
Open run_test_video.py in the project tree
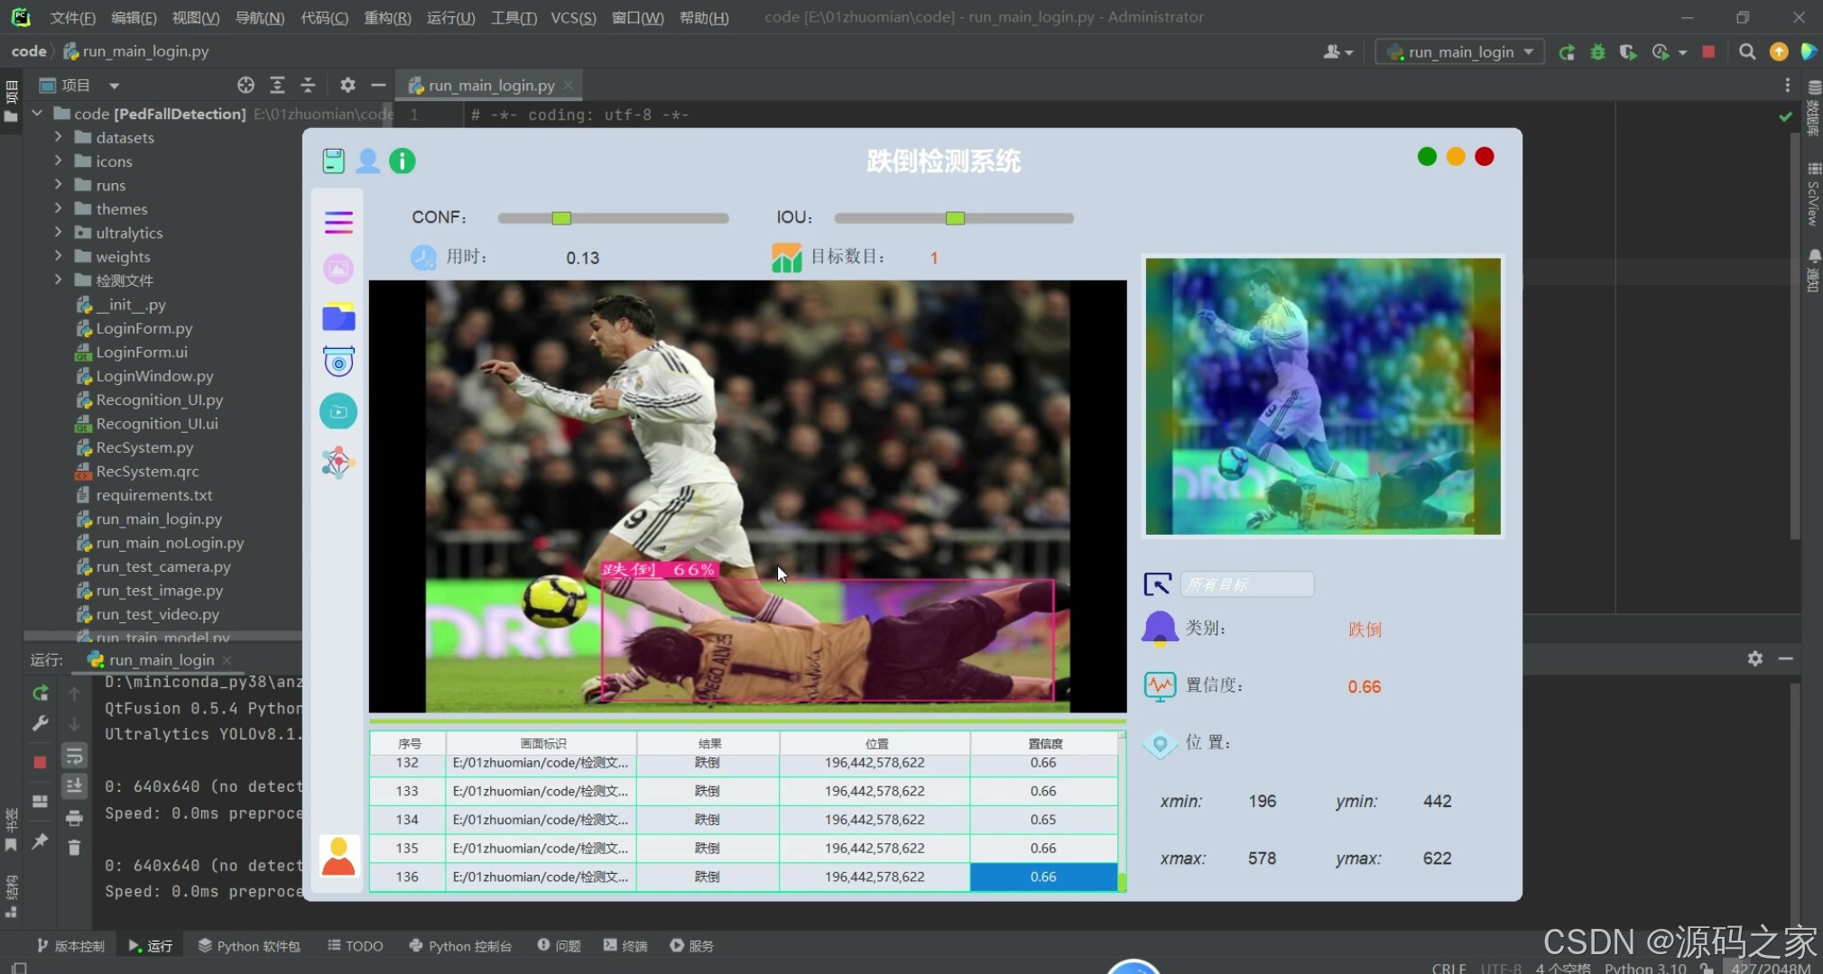tap(157, 614)
